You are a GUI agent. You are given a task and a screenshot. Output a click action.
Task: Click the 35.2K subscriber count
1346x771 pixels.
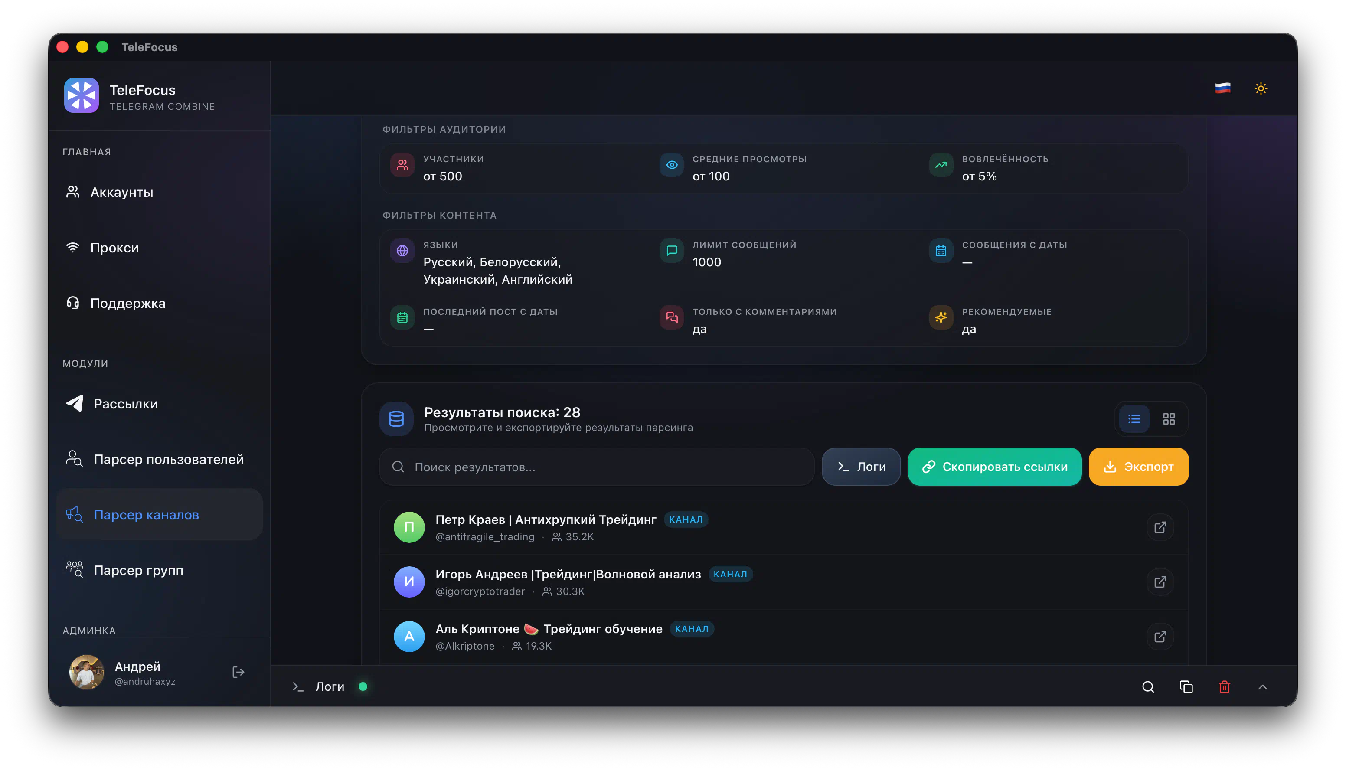tap(579, 537)
